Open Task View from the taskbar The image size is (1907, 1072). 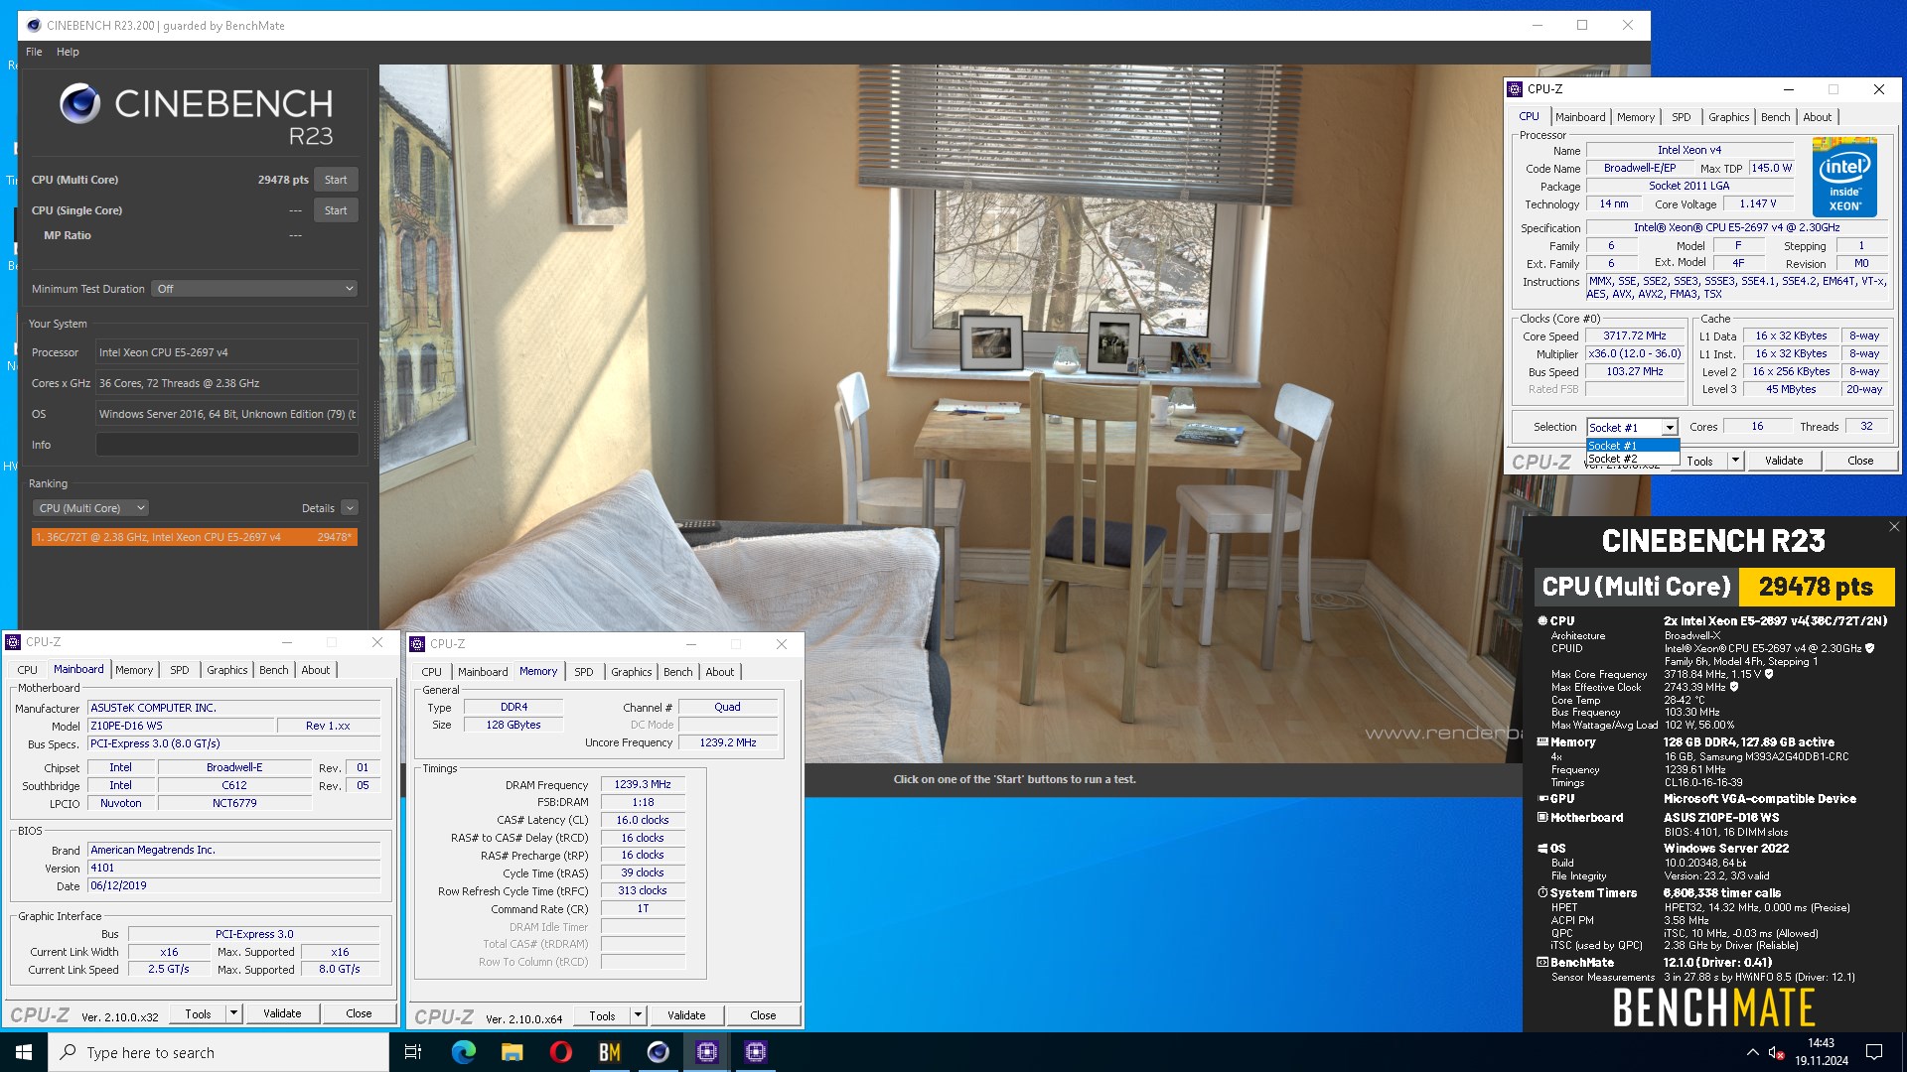pos(413,1052)
